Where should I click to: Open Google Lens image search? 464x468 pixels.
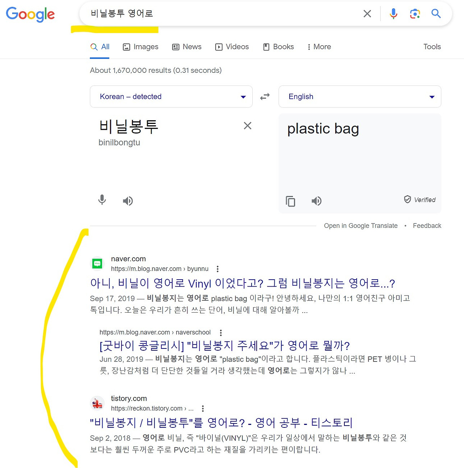pos(415,13)
